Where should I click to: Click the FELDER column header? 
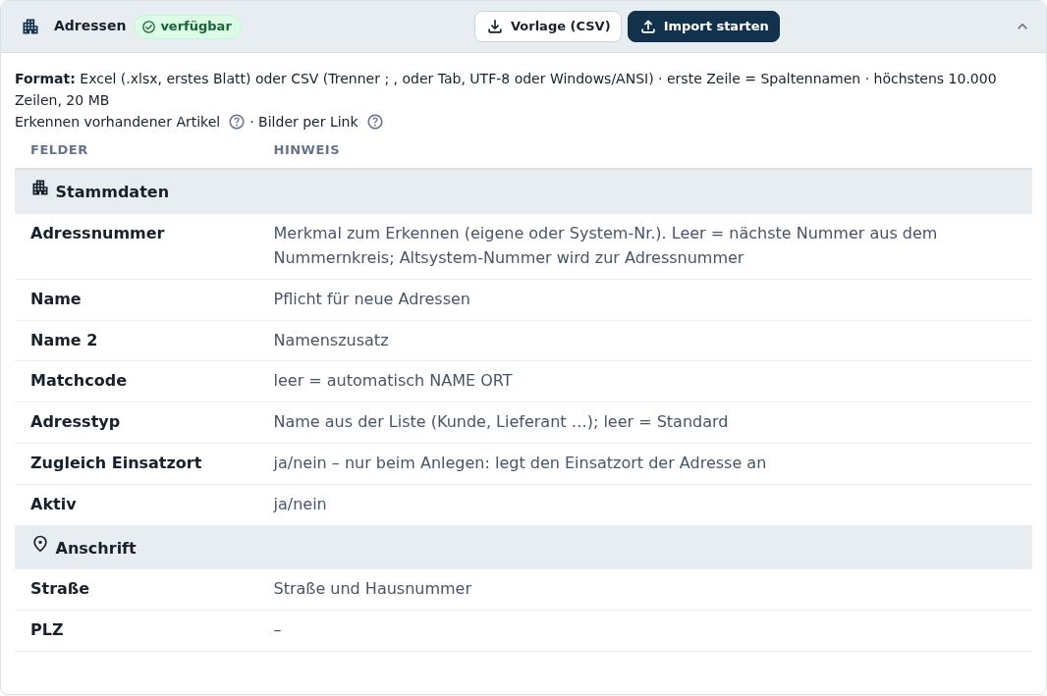[59, 150]
